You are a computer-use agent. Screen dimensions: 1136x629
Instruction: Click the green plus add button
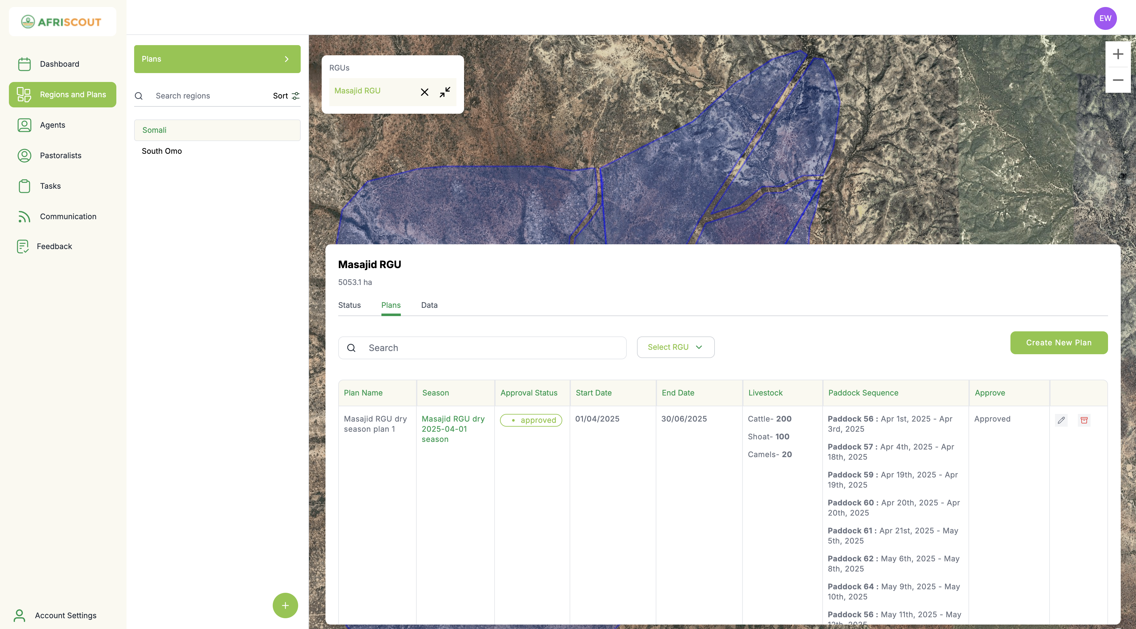(285, 605)
